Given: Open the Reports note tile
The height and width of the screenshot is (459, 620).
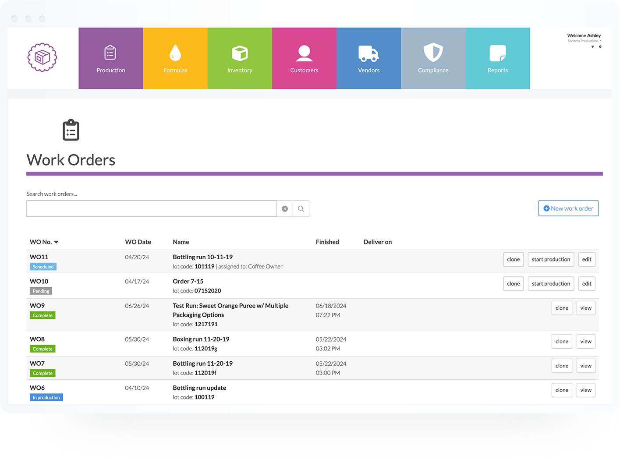Looking at the screenshot, I should (x=498, y=58).
